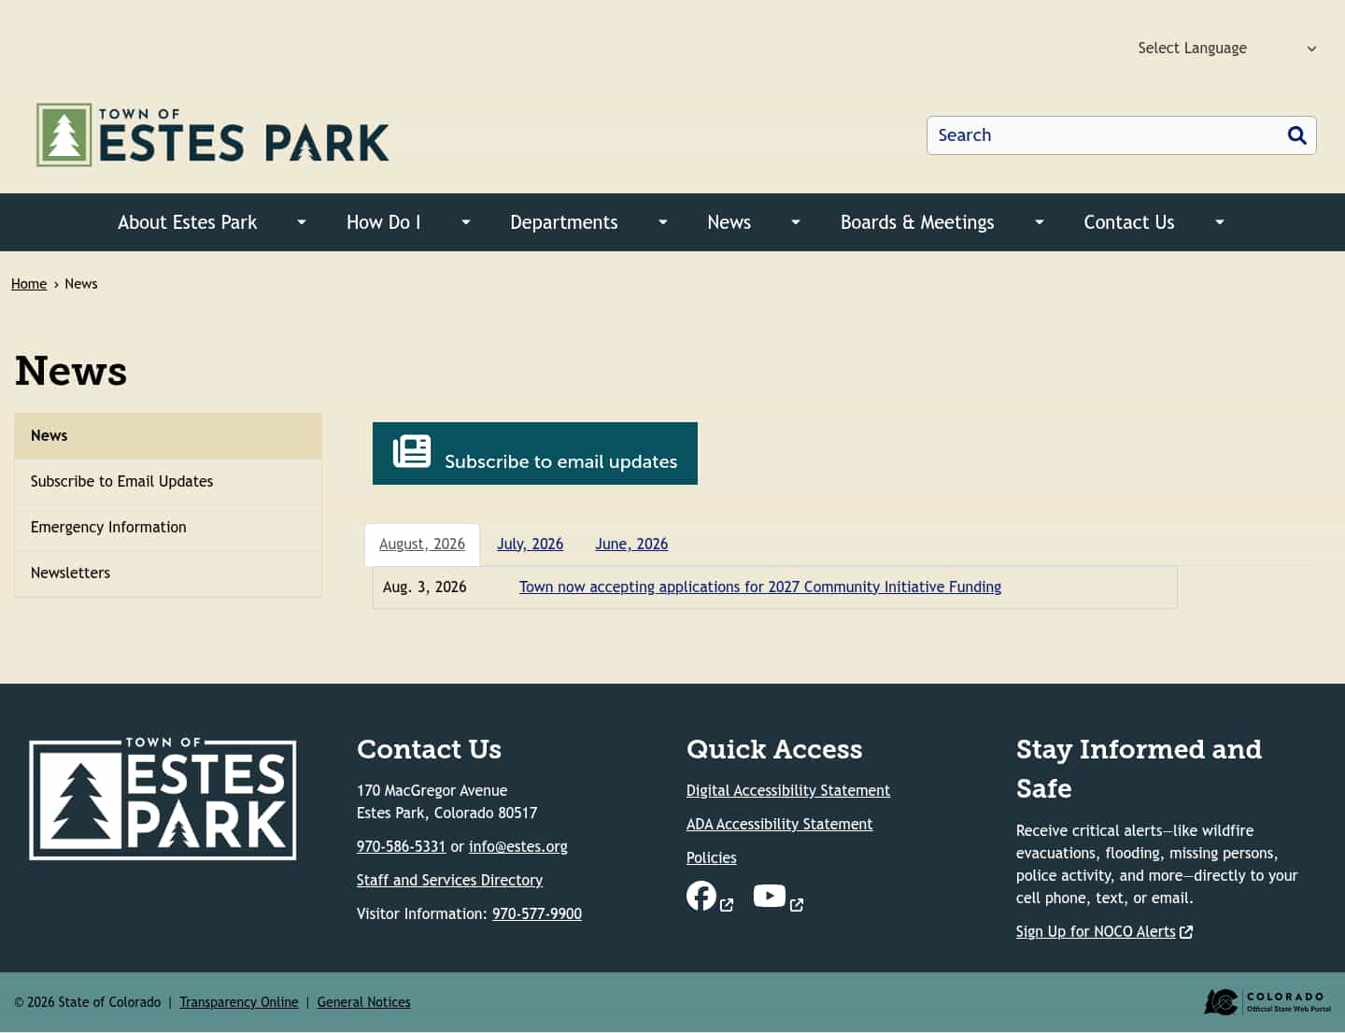Click the Town of Estes Park header logo
The height and width of the screenshot is (1033, 1345).
pos(212,135)
